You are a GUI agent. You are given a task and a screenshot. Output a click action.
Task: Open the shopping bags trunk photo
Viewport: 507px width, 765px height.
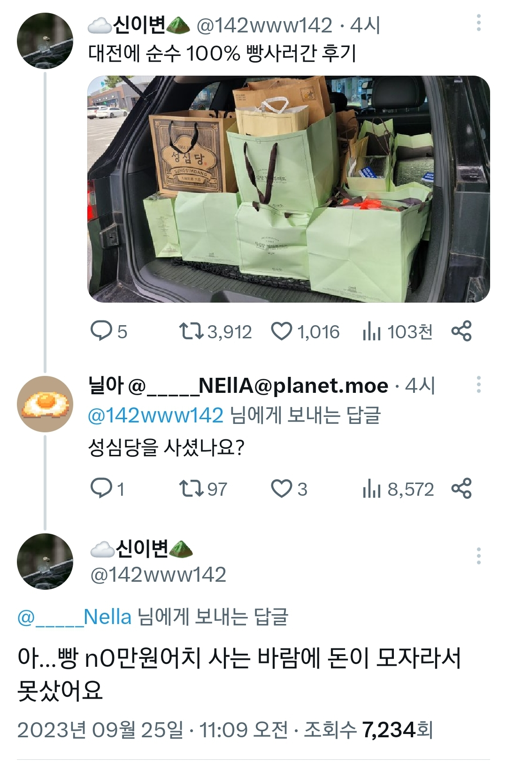click(289, 189)
